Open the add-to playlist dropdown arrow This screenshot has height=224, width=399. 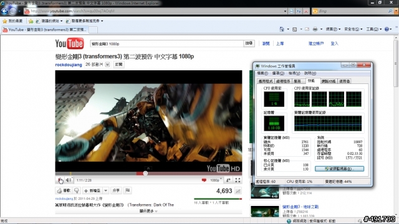click(105, 190)
